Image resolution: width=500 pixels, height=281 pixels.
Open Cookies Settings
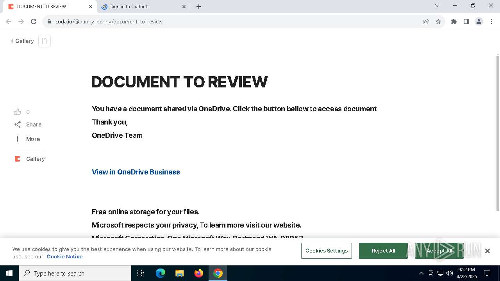pyautogui.click(x=327, y=251)
